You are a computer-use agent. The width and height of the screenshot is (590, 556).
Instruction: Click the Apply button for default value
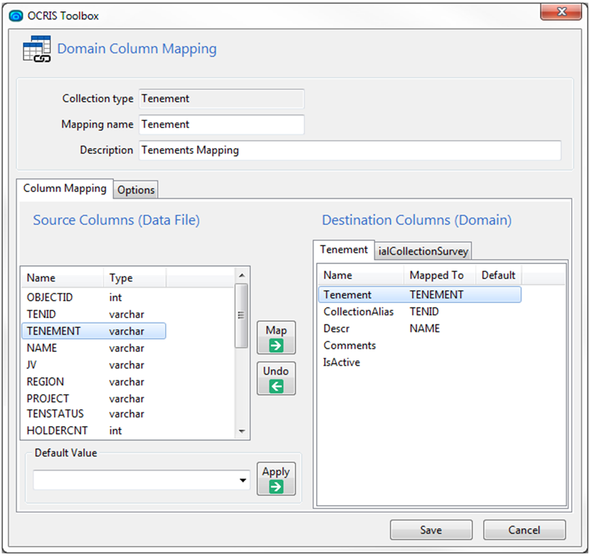276,479
